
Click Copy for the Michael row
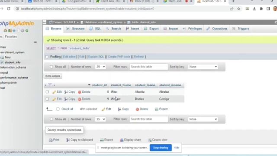pyautogui.click(x=70, y=99)
